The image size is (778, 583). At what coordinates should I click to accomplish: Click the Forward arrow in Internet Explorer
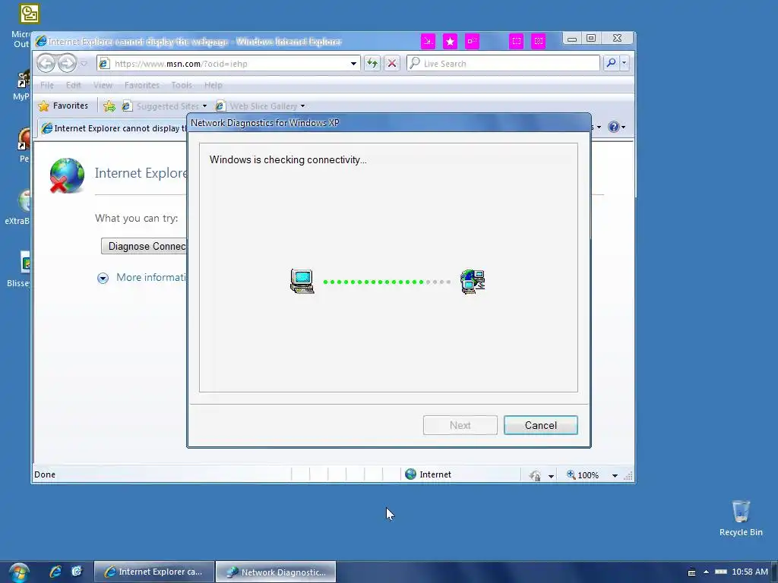pyautogui.click(x=67, y=64)
